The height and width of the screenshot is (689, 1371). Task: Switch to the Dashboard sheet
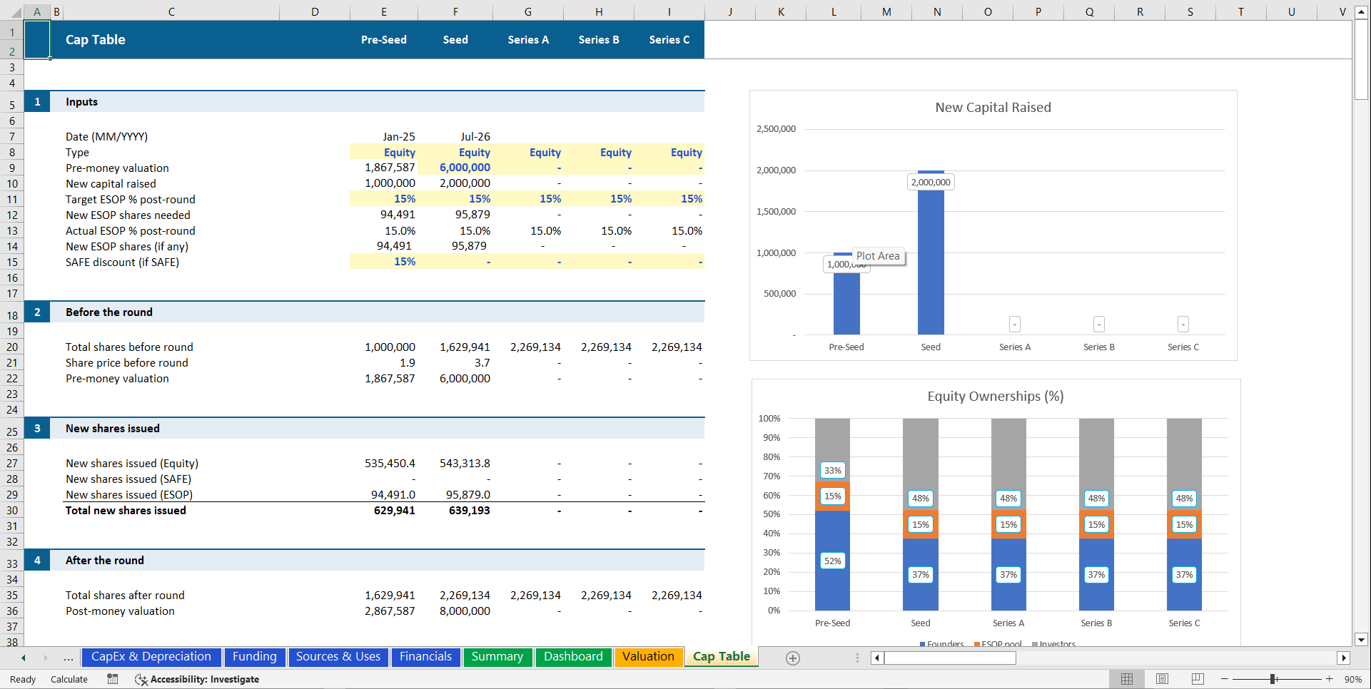click(x=573, y=657)
